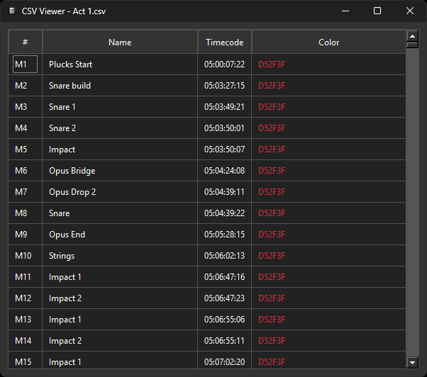Select the Strings name cell
The width and height of the screenshot is (427, 377).
click(120, 255)
